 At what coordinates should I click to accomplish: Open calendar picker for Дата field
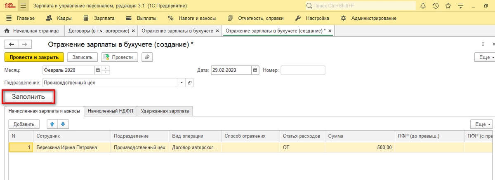[x=255, y=70]
